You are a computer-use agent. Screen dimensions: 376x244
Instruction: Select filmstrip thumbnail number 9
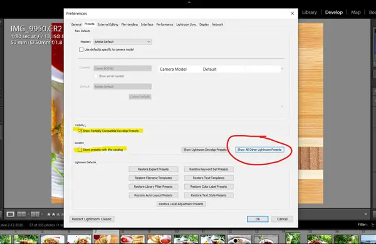(x=159, y=239)
